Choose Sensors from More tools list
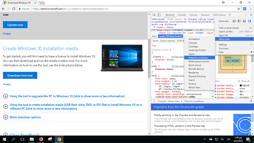Viewport: 254px width, 143px height. coord(200,84)
